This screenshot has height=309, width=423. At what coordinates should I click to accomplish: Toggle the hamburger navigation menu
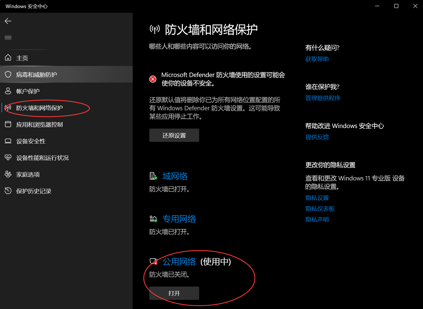click(x=8, y=37)
